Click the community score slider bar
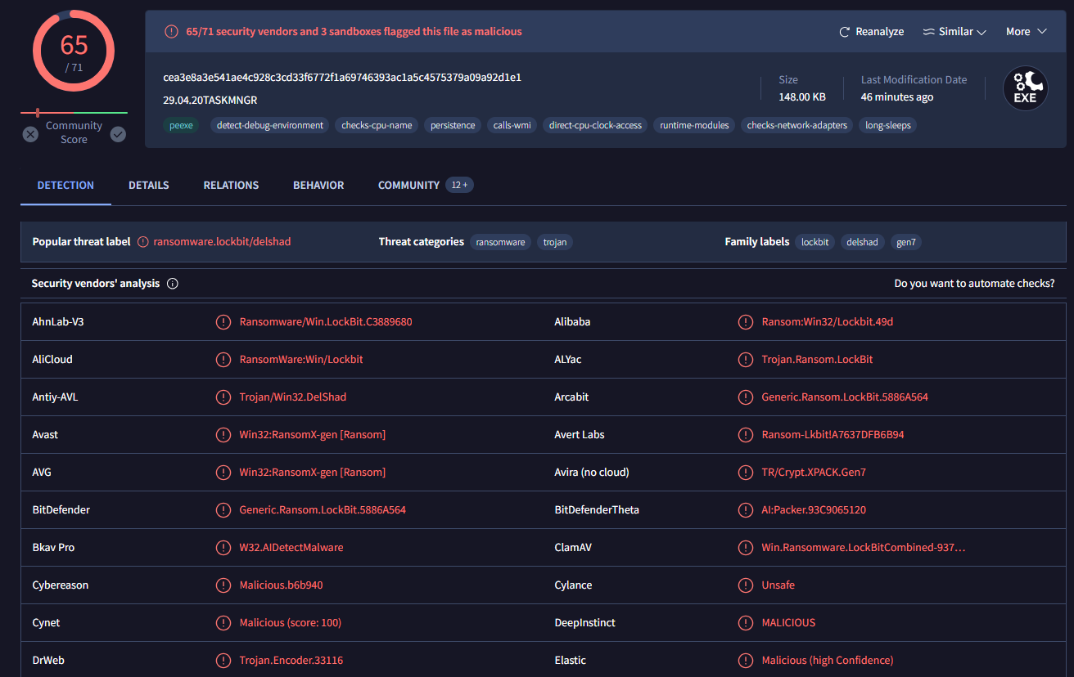Viewport: 1074px width, 677px height. [74, 113]
